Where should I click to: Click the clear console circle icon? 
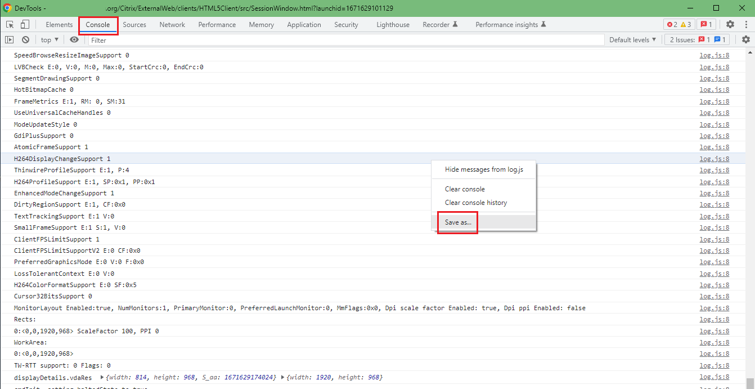25,40
